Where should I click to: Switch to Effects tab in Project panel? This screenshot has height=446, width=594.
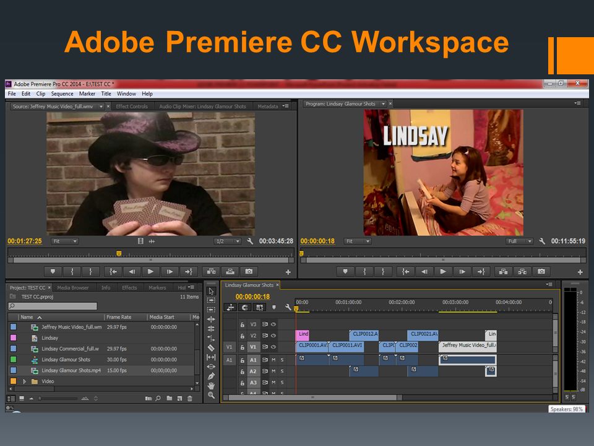(129, 288)
